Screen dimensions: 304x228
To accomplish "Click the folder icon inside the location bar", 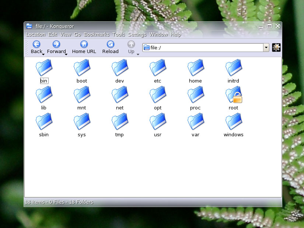I will click(147, 48).
